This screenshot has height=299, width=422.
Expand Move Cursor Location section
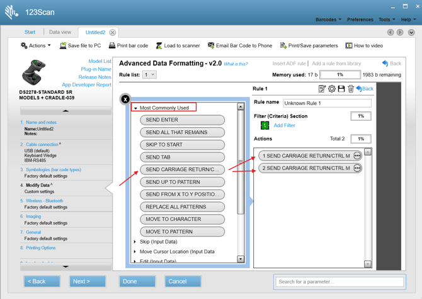(135, 252)
